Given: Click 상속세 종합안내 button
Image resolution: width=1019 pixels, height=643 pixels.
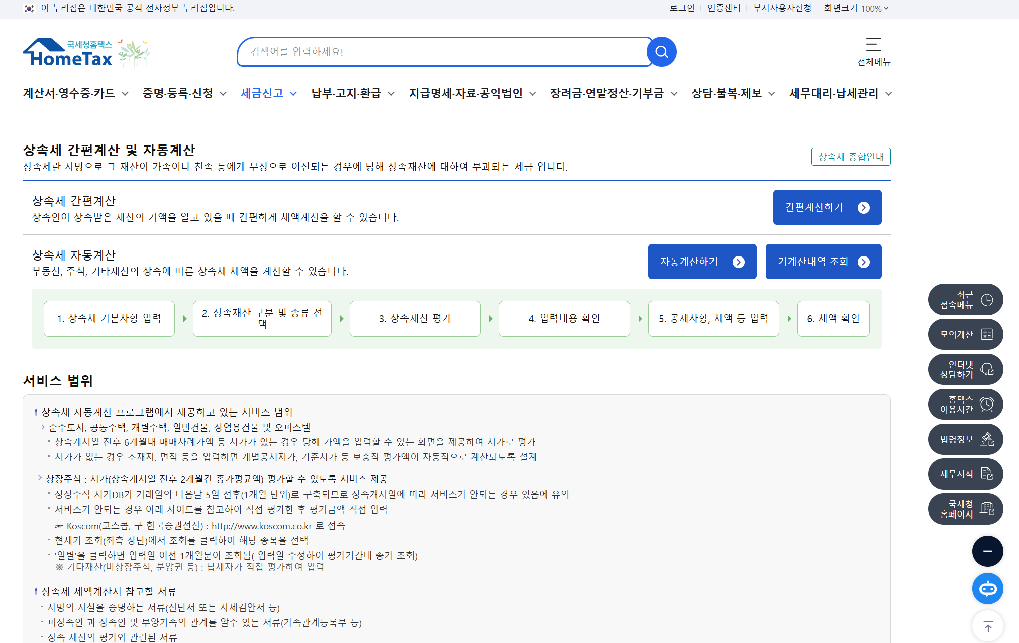Looking at the screenshot, I should click(x=851, y=157).
